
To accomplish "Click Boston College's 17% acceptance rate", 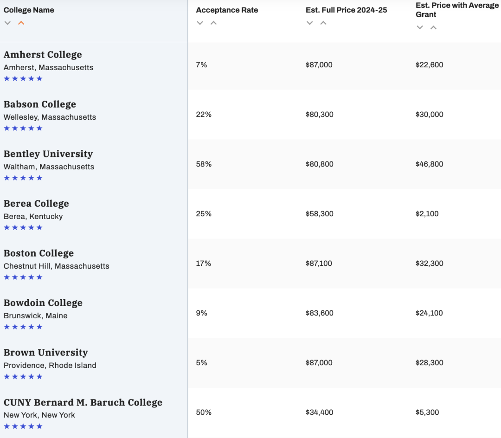I will coord(204,263).
